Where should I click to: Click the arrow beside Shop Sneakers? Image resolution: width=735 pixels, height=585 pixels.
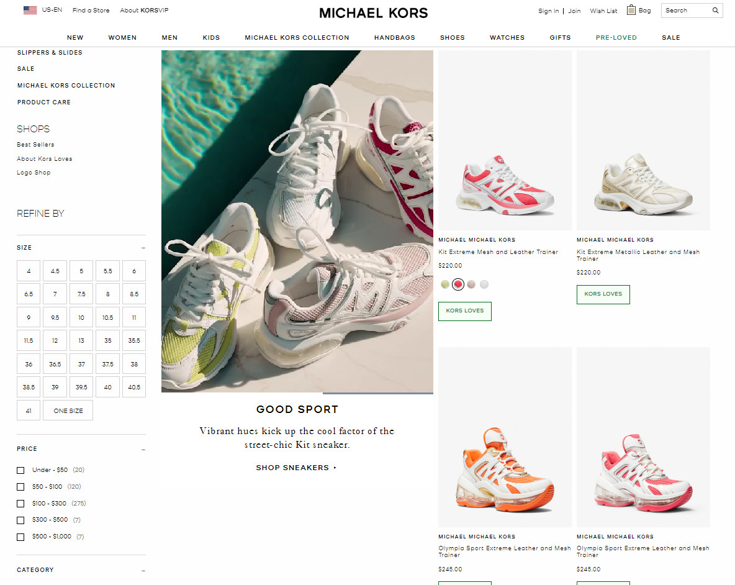coord(335,468)
